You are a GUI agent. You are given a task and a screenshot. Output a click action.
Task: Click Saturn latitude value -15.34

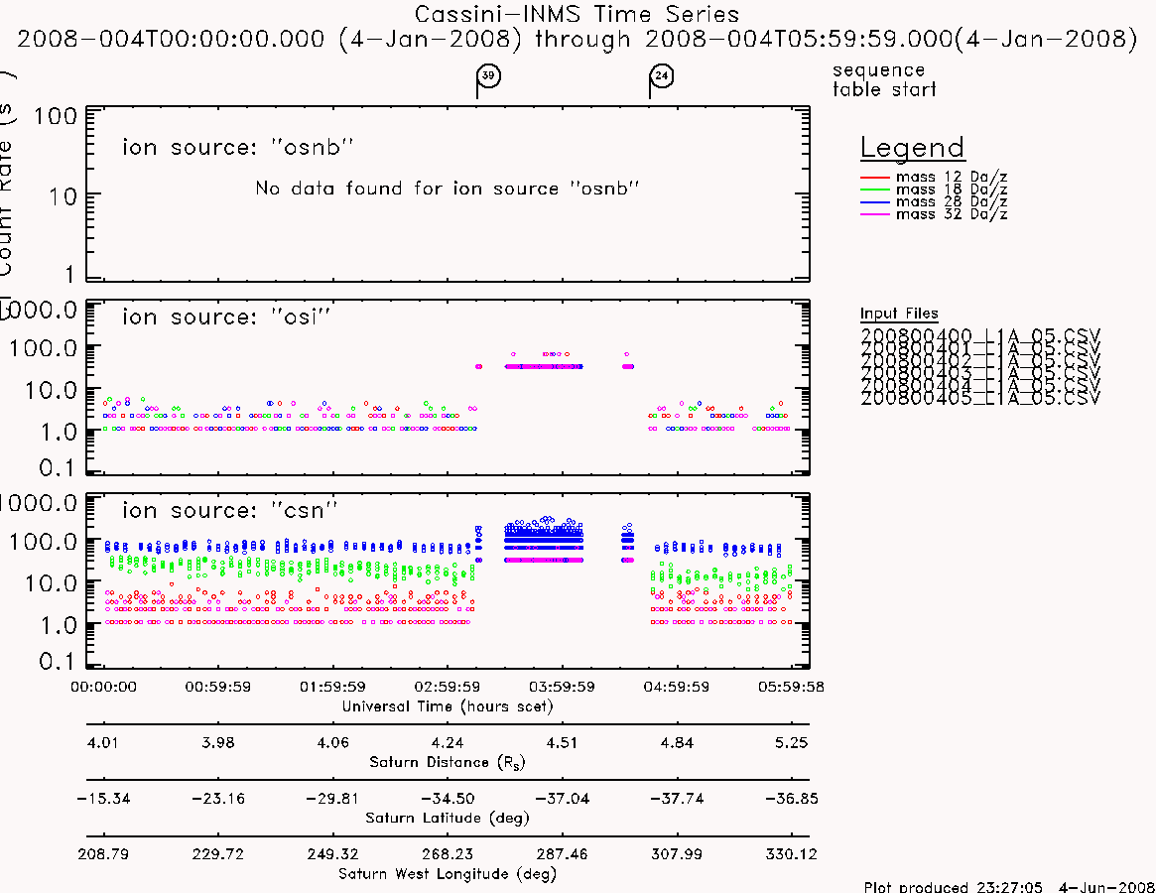click(103, 799)
